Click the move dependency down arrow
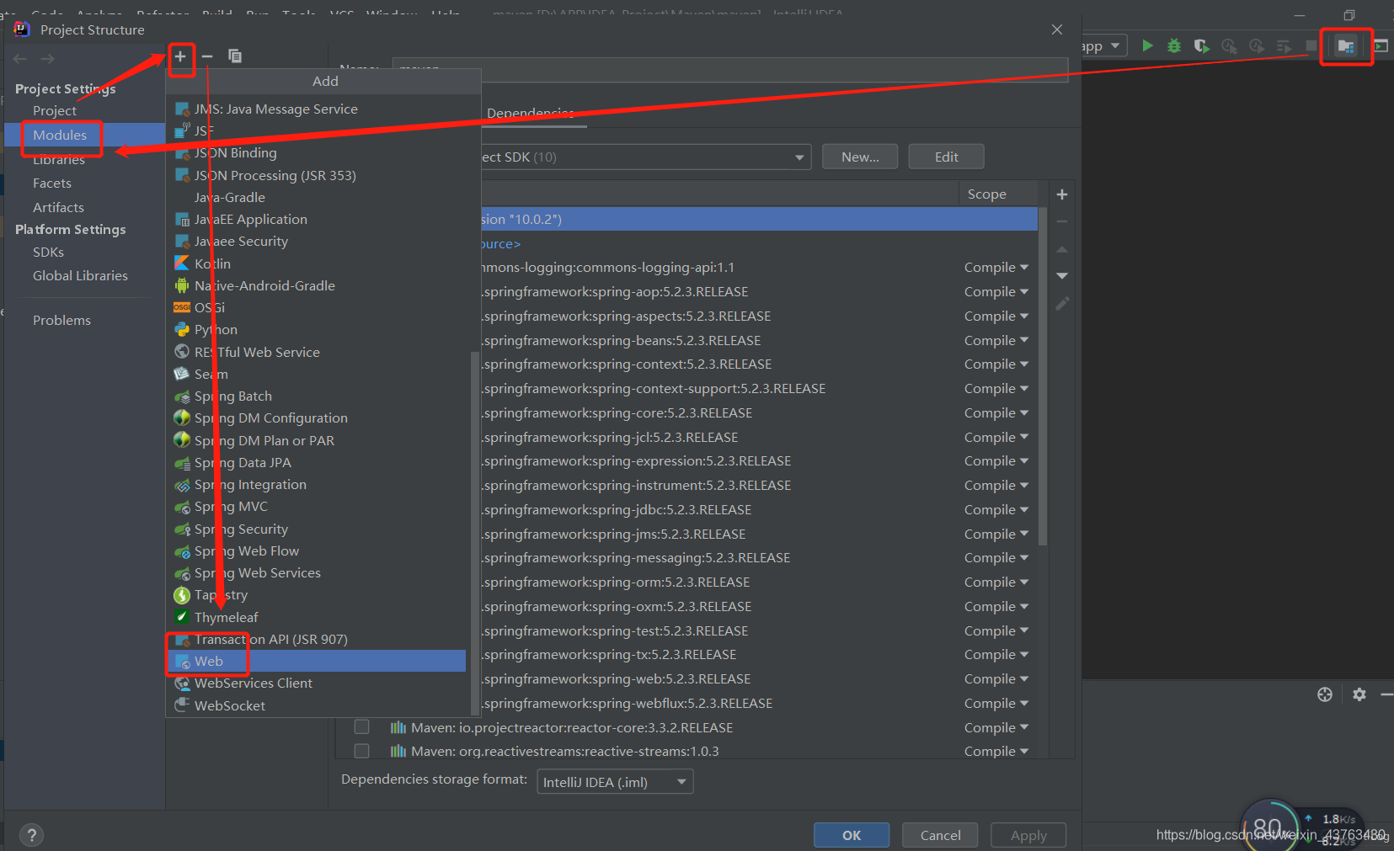The height and width of the screenshot is (851, 1394). point(1062,276)
